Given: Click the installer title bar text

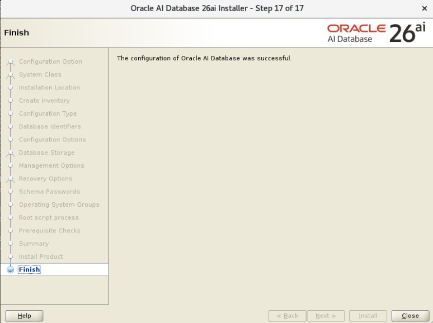Looking at the screenshot, I should [x=217, y=8].
